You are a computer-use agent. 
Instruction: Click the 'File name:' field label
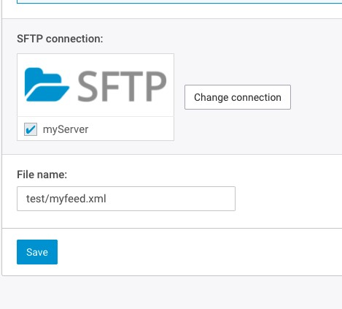tap(42, 175)
